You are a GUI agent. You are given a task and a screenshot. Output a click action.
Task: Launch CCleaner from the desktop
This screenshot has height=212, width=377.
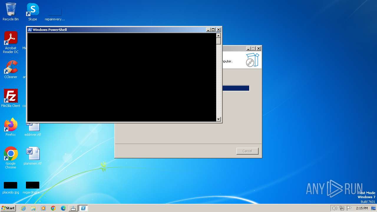11,69
